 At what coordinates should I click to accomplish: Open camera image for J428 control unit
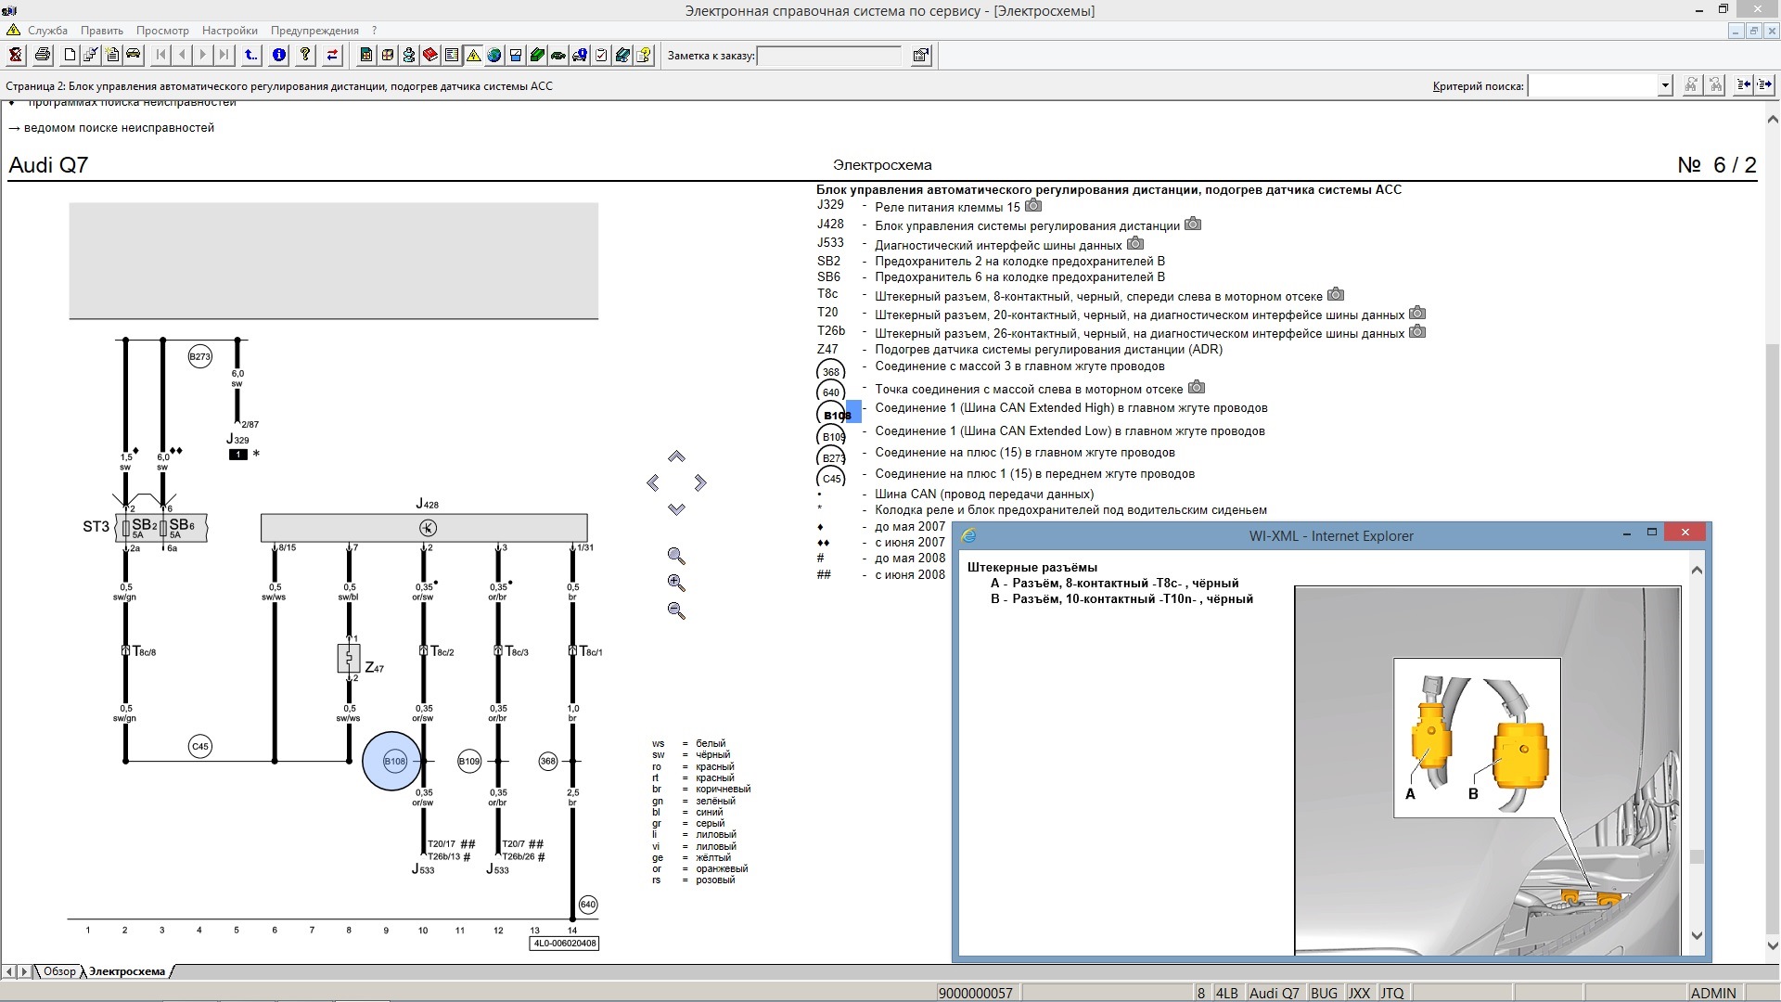1194,225
